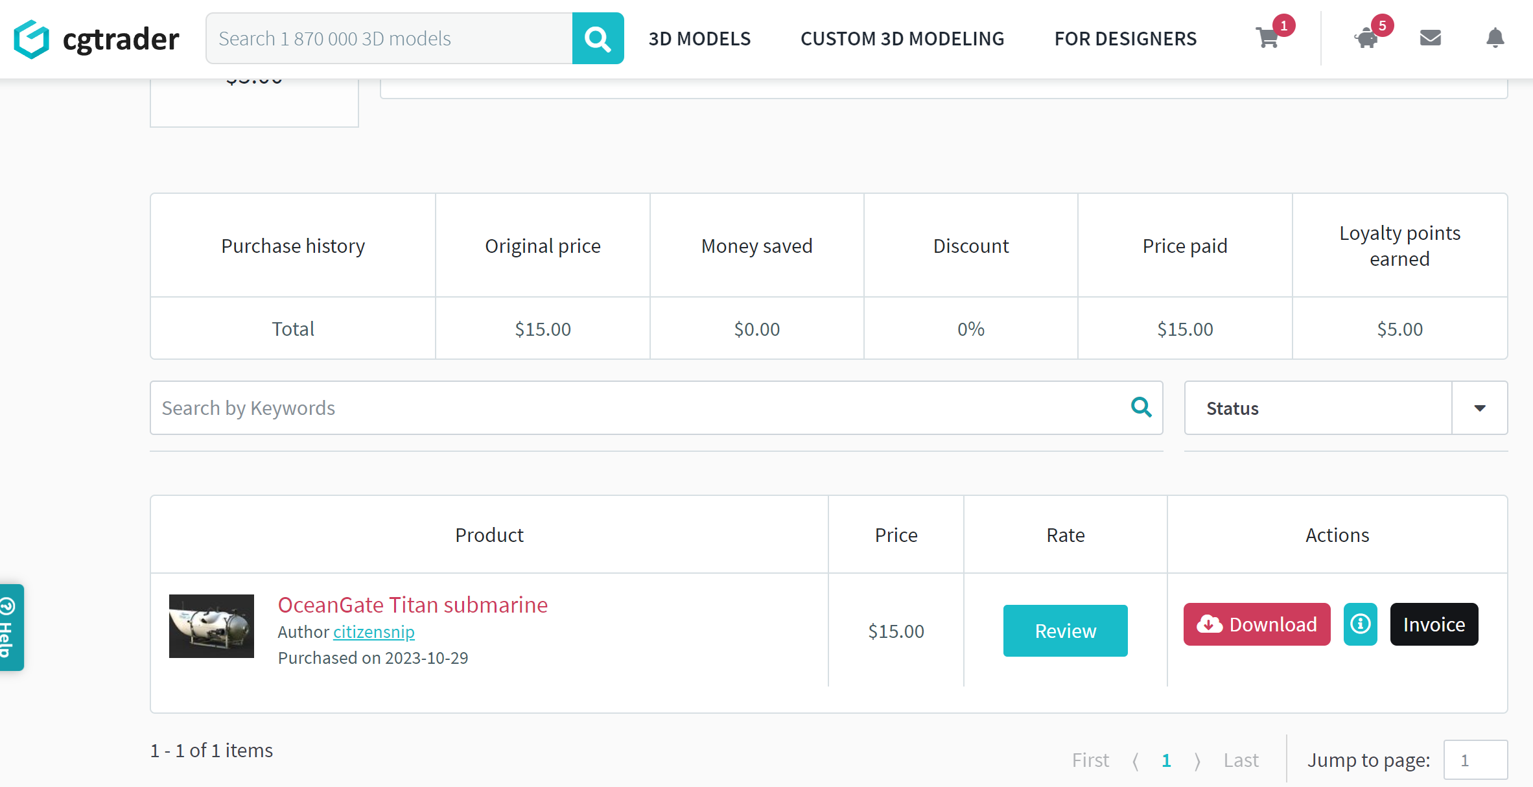Go to the First page

point(1090,760)
